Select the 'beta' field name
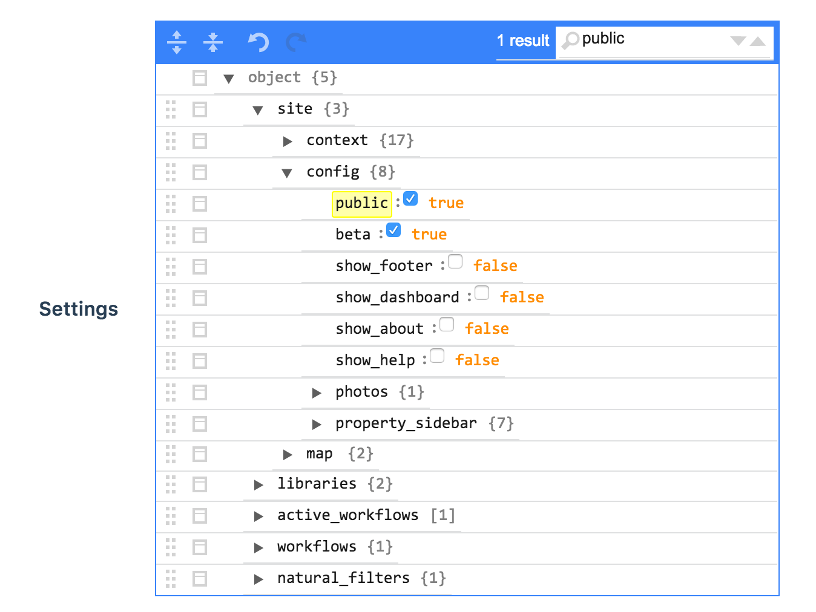The width and height of the screenshot is (816, 612). point(353,235)
